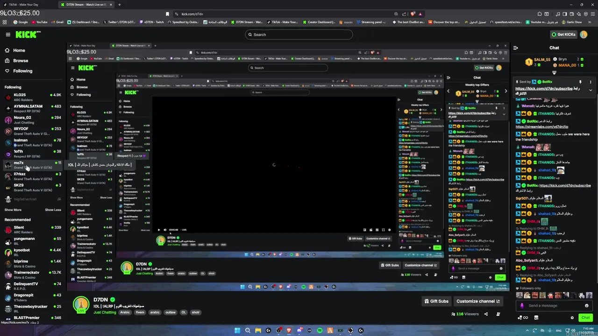Viewport: 598px width, 336px height.
Task: Click the Gift Subs button
Action: (x=436, y=301)
